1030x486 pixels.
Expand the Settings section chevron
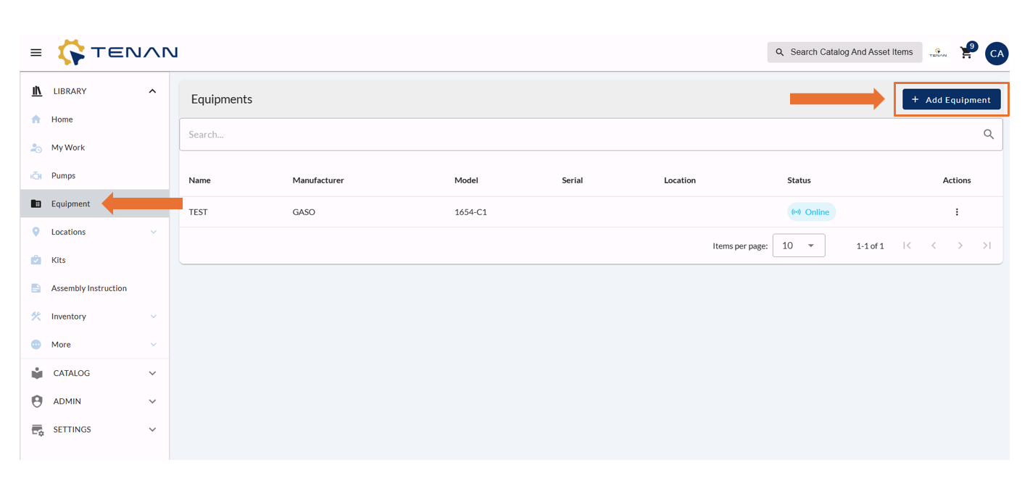(x=152, y=430)
